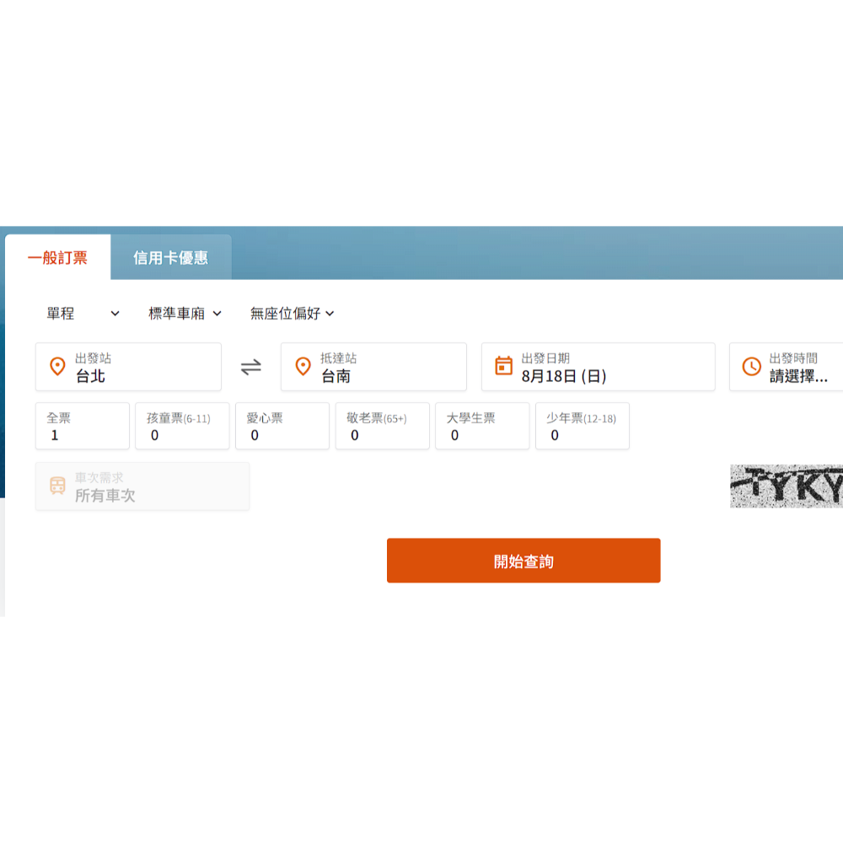Select the 孩童票 child ticket count field

(182, 427)
